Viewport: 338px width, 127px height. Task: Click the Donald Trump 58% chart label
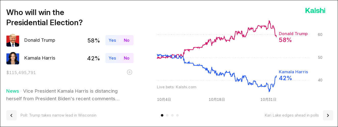pyautogui.click(x=293, y=37)
